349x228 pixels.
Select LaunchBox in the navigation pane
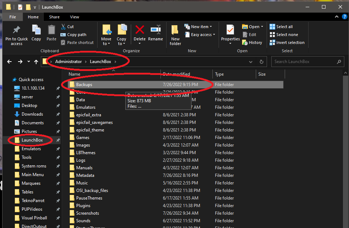29,140
